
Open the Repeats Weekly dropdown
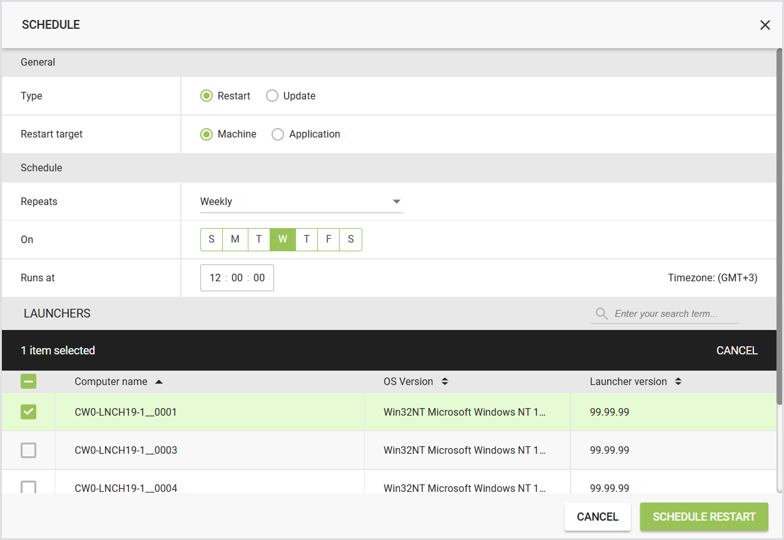coord(302,201)
